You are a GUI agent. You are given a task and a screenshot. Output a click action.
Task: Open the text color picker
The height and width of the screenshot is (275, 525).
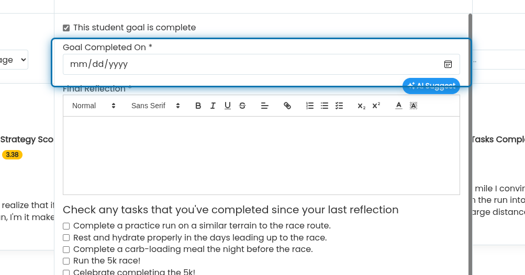coord(398,106)
